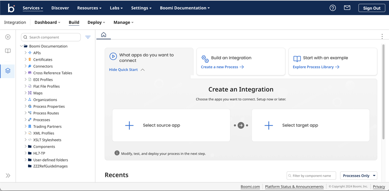
Task: Open the Resources menu
Action: 89,8
